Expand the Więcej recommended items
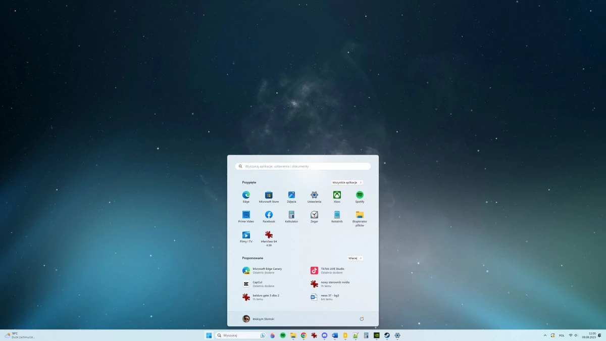The width and height of the screenshot is (606, 341). (x=355, y=258)
